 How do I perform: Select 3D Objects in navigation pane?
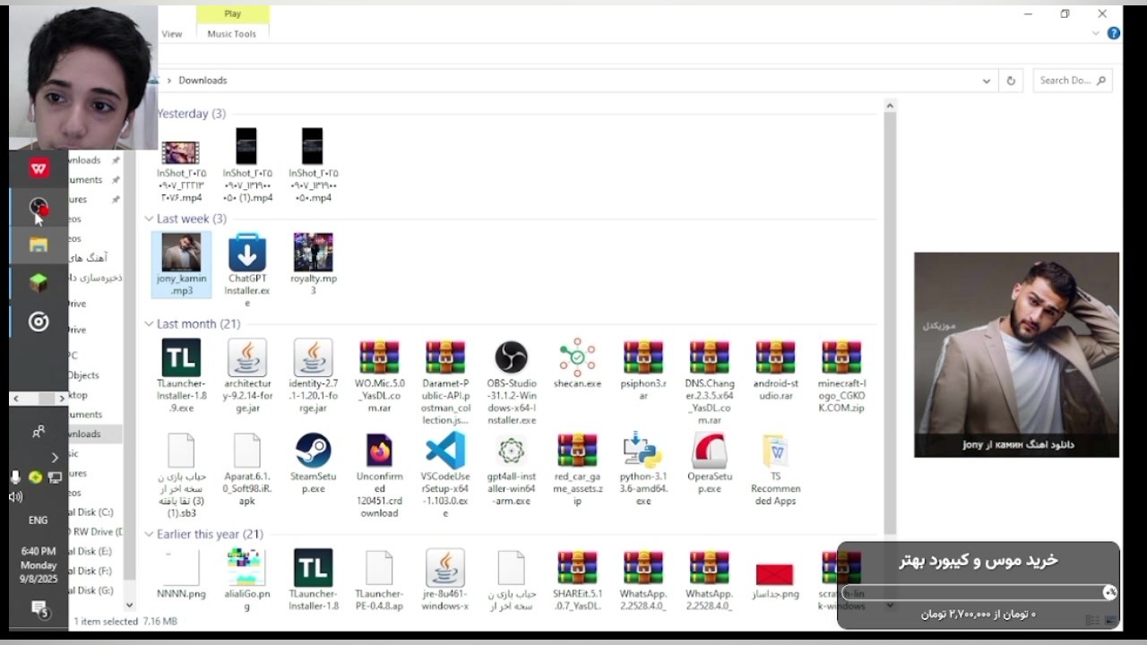[83, 375]
